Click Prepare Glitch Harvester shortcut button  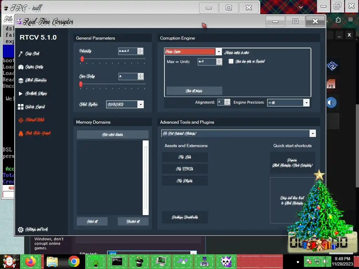tap(293, 163)
